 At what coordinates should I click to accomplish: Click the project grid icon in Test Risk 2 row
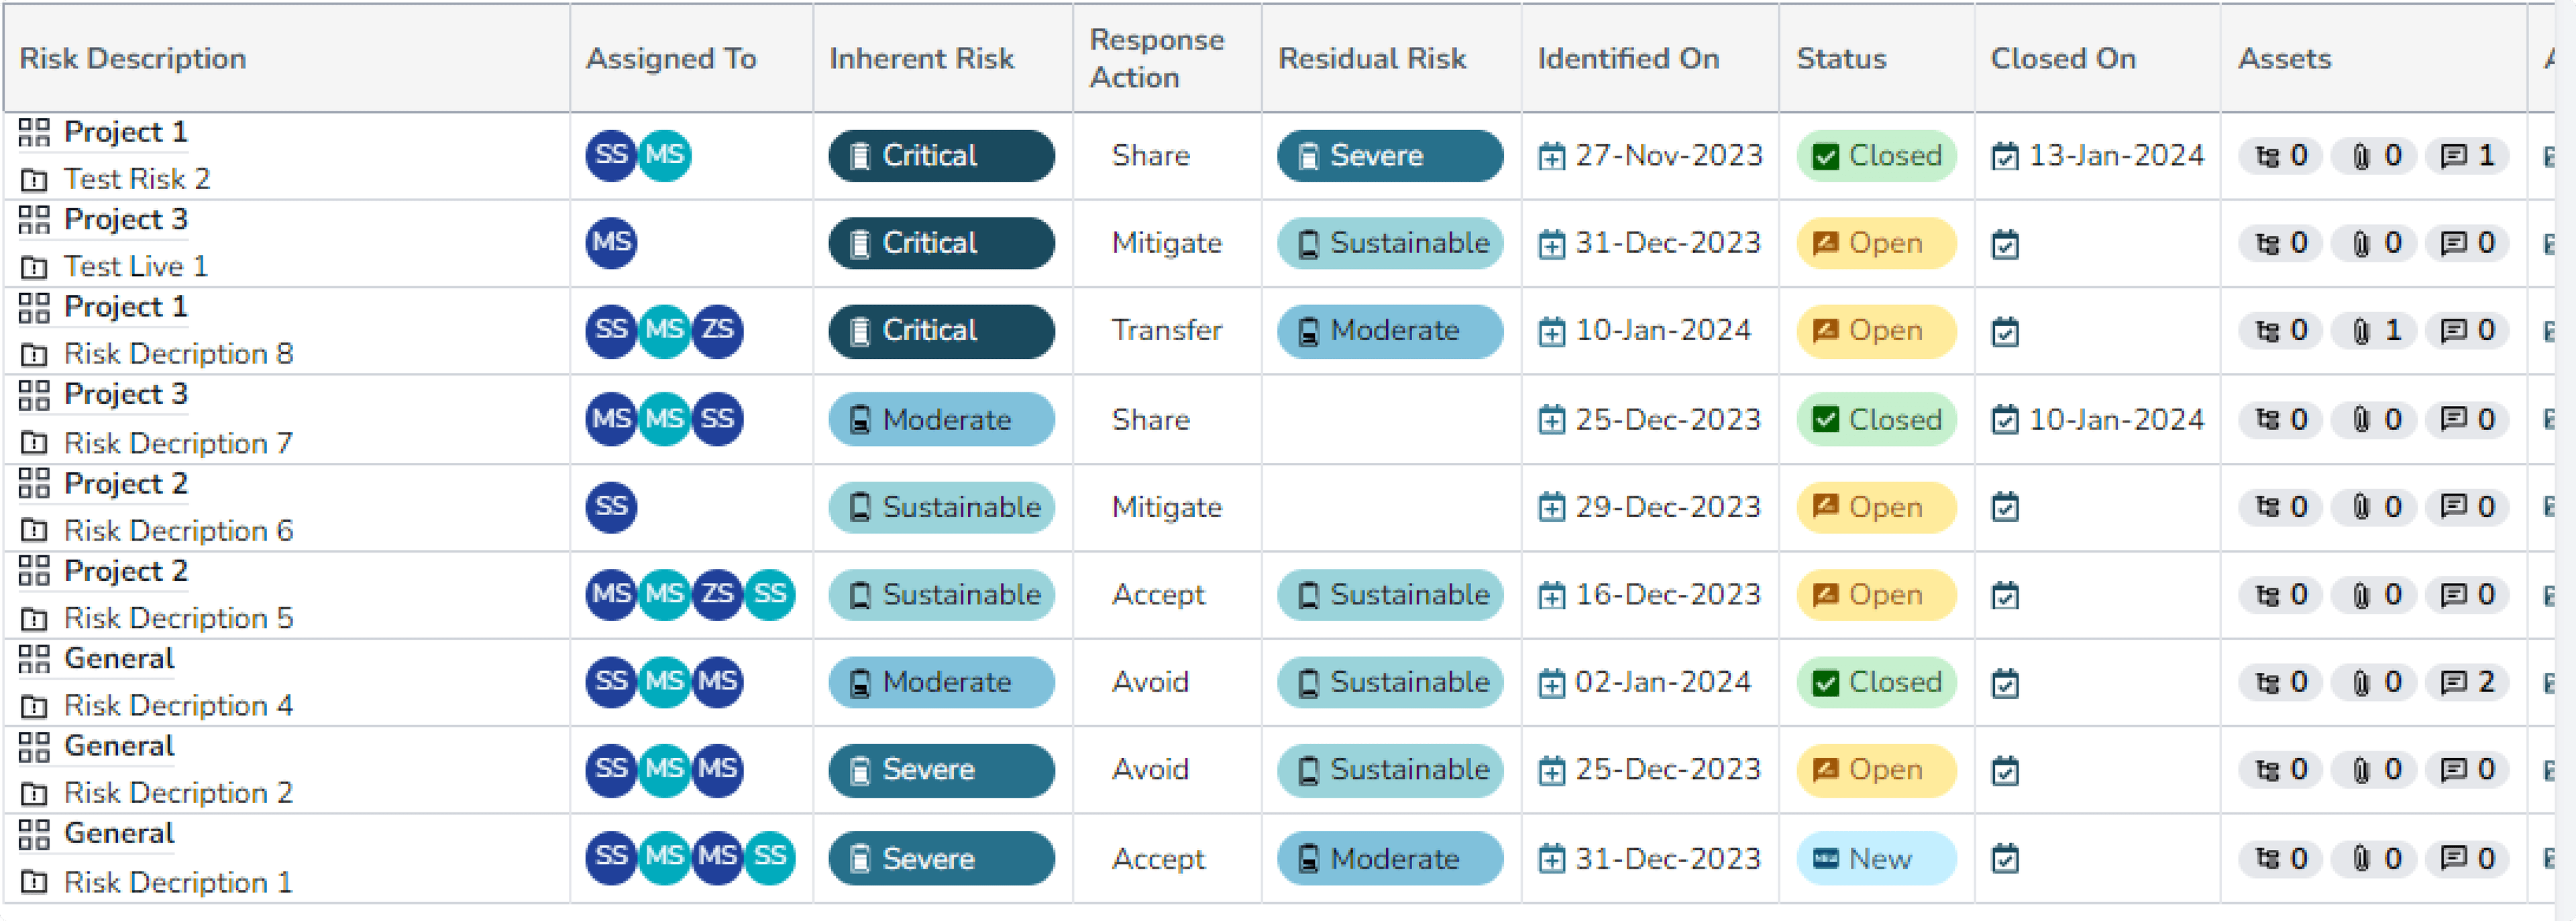click(34, 132)
